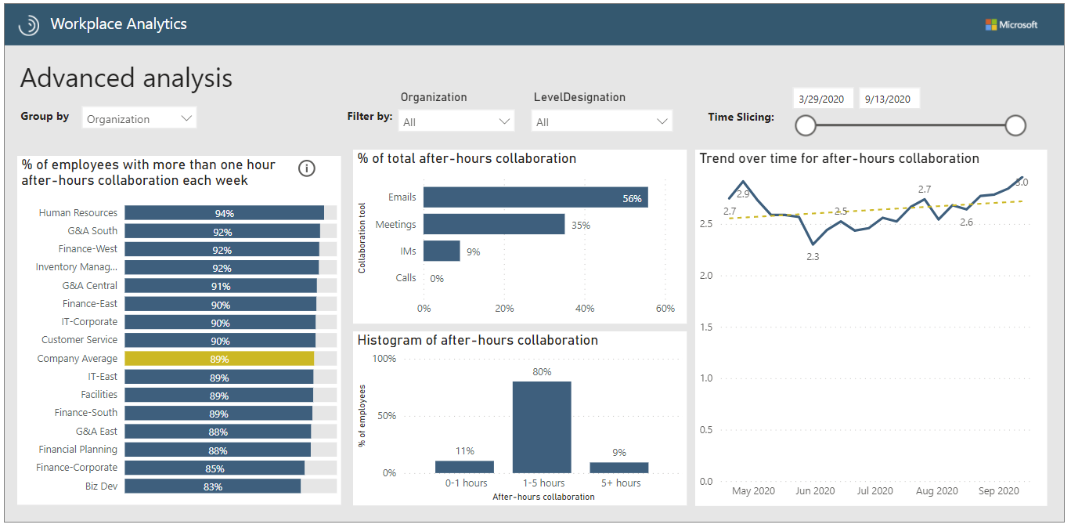This screenshot has height=528, width=1071.
Task: Select the left time slicer handle
Action: (806, 125)
